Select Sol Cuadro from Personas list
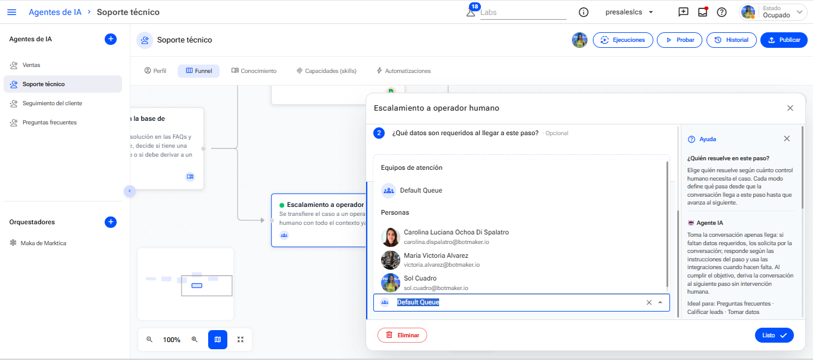The height and width of the screenshot is (360, 813). pos(520,282)
